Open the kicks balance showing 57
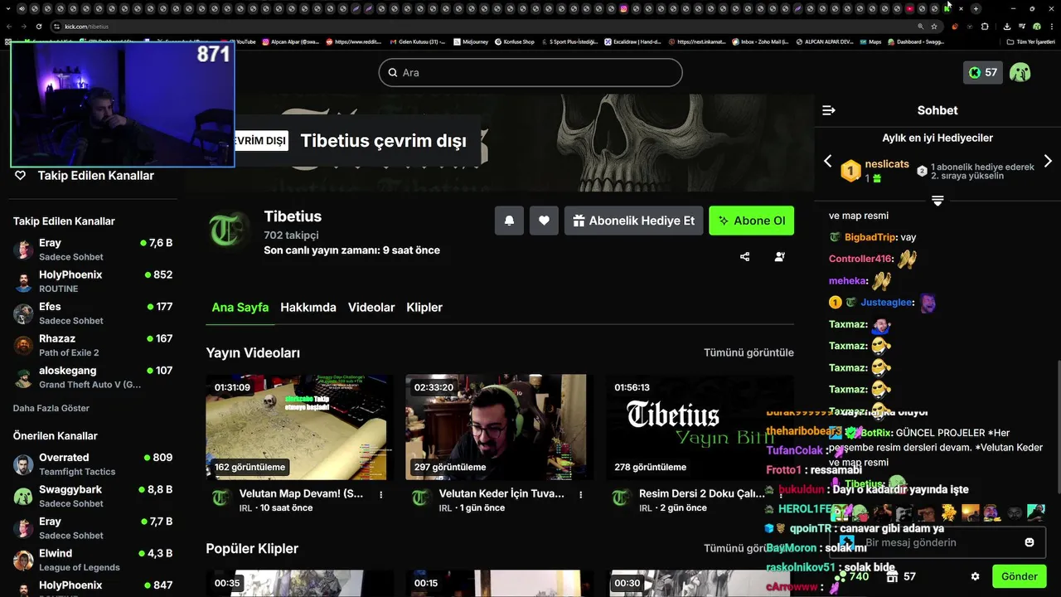Viewport: 1061px width, 597px height. pyautogui.click(x=983, y=72)
